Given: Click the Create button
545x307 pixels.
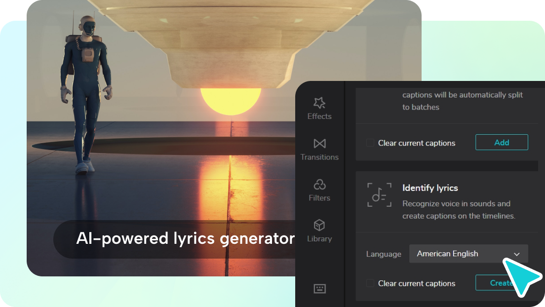Looking at the screenshot, I should point(502,283).
